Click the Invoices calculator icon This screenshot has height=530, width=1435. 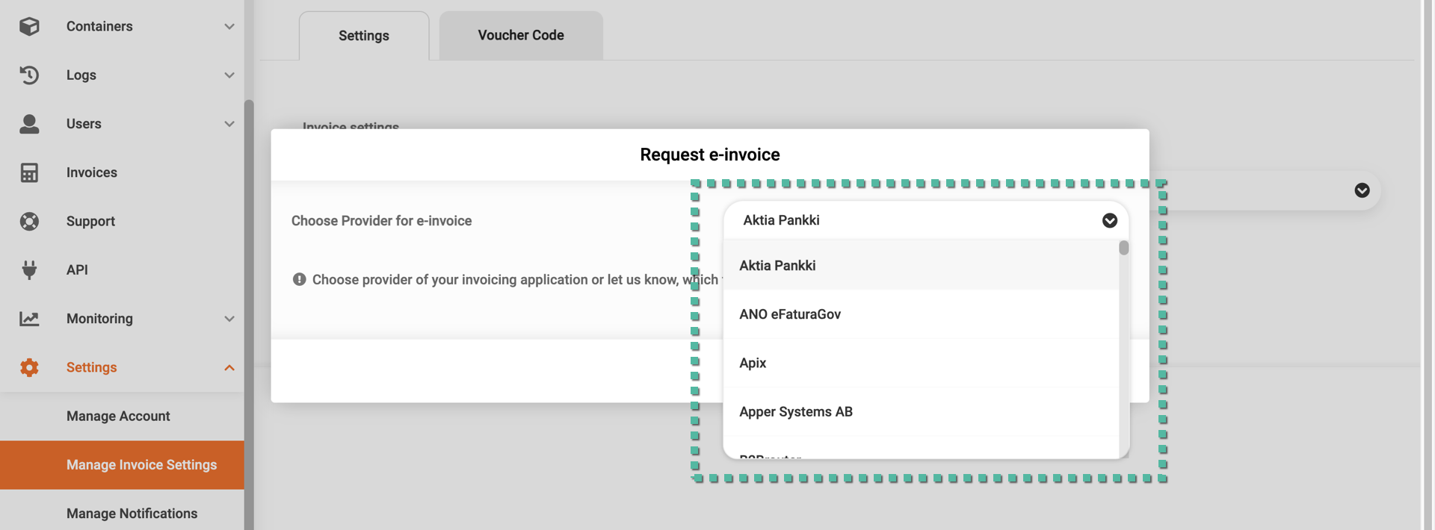[x=29, y=172]
